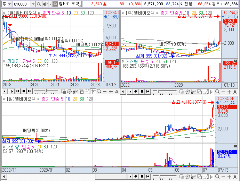Click the zoom slider on the monthly chart toolbar

46,92
